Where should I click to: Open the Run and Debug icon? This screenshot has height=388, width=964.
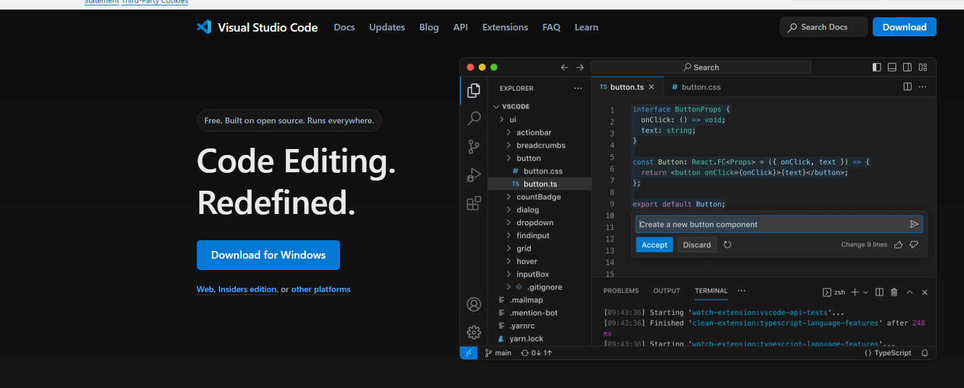pos(474,175)
